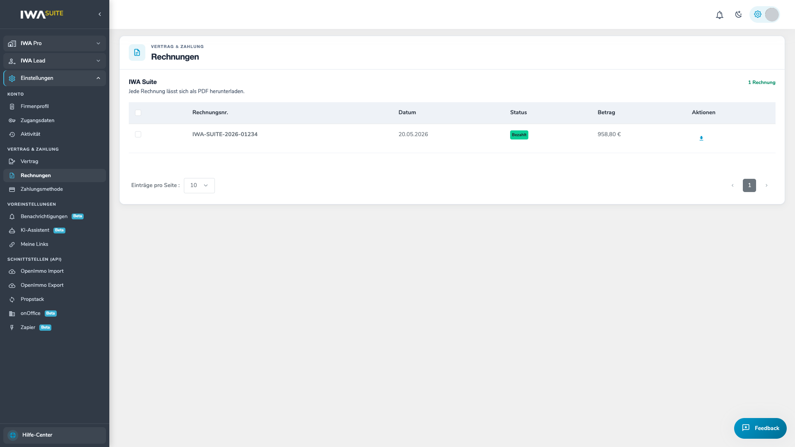Click the amount 958,80 €

609,135
